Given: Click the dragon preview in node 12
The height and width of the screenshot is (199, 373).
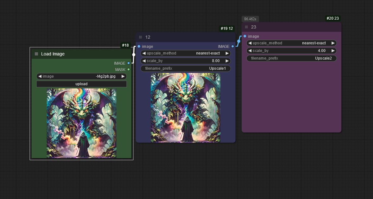Looking at the screenshot, I should (186, 108).
